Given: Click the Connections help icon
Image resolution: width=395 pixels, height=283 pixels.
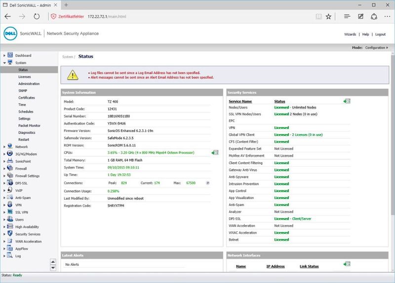Looking at the screenshot, I should 208,183.
